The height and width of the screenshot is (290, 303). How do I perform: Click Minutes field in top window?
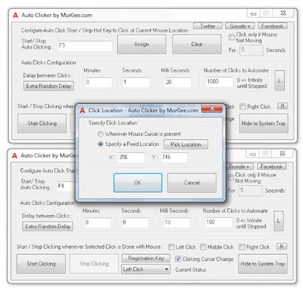pyautogui.click(x=98, y=82)
